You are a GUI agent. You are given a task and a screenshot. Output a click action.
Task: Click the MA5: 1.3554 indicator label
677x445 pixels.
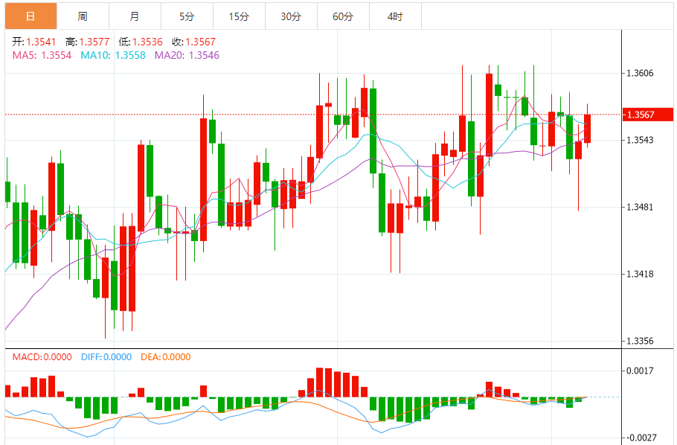(x=42, y=55)
